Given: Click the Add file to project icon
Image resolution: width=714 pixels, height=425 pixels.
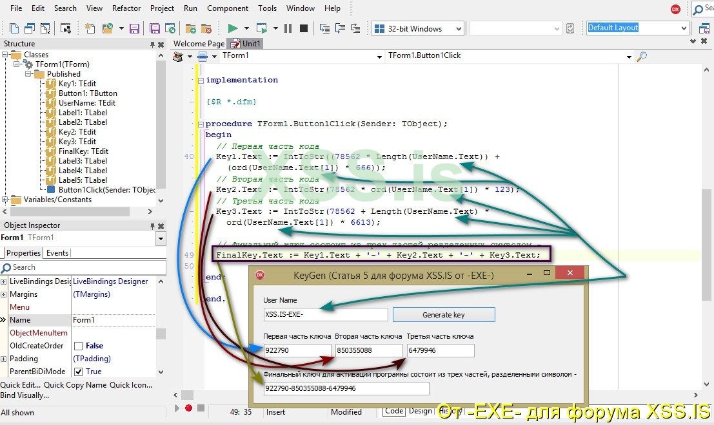Looking at the screenshot, I should pos(191,28).
